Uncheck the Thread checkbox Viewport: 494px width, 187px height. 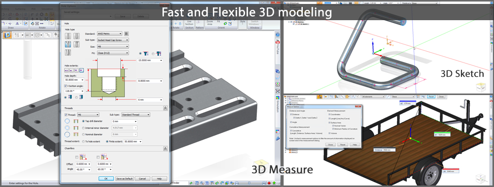coord(66,115)
